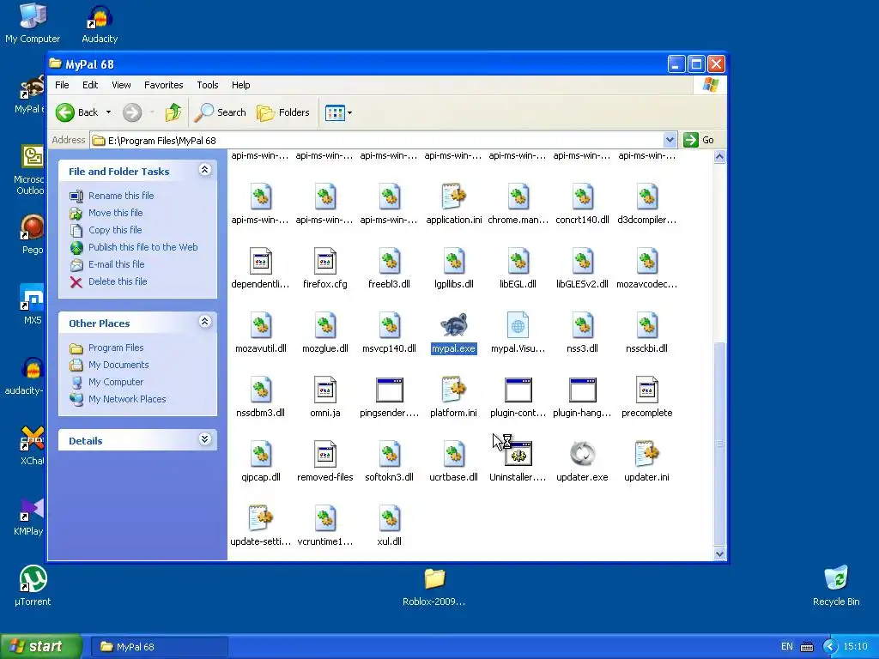Viewport: 879px width, 659px height.
Task: Toggle the Folders pane
Action: pos(283,112)
